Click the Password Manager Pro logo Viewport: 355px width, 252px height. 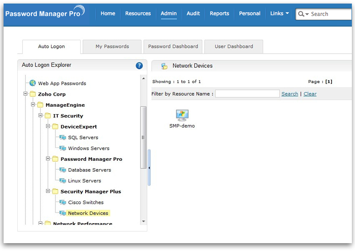45,12
